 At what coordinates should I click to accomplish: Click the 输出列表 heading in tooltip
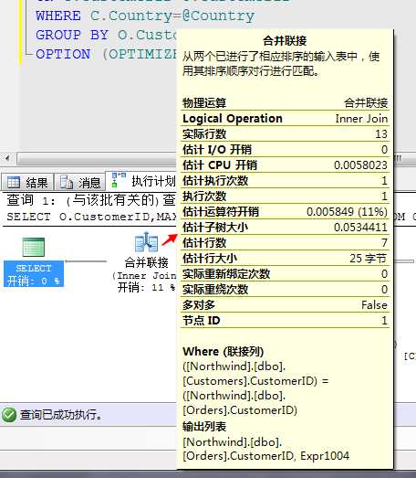click(x=204, y=427)
